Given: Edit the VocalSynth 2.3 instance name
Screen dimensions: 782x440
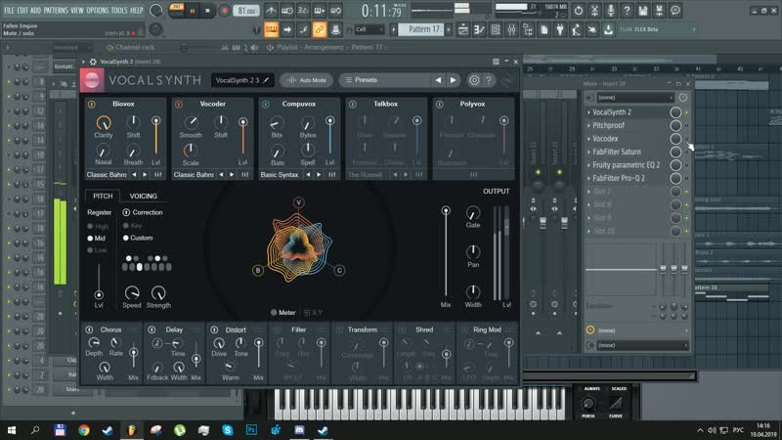Looking at the screenshot, I should [x=242, y=80].
